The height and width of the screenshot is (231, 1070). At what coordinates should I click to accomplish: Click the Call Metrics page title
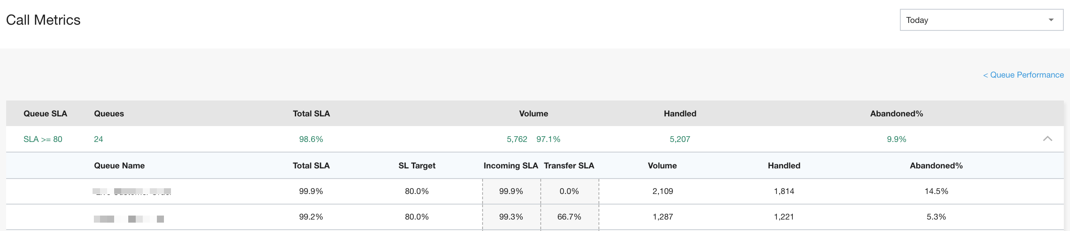click(43, 20)
